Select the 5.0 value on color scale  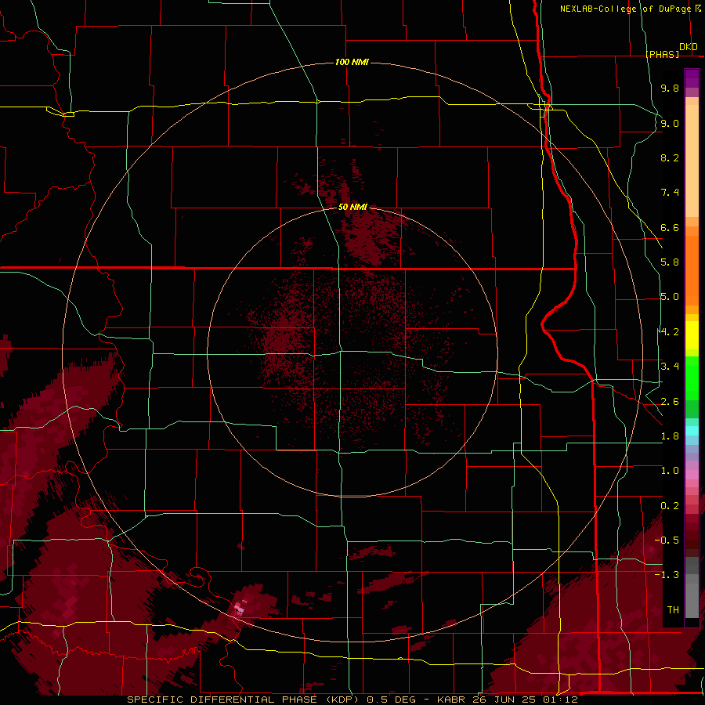[x=670, y=297]
